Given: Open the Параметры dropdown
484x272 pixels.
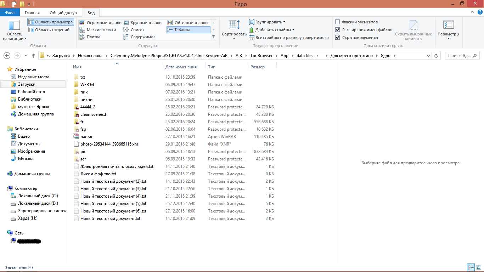Looking at the screenshot, I should click(448, 30).
